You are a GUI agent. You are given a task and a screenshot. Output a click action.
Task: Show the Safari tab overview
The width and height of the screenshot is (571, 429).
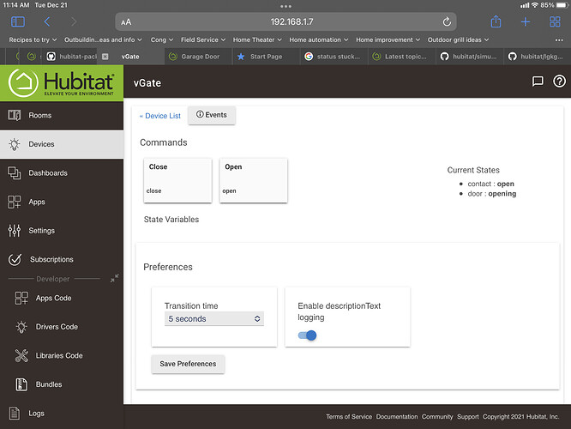[555, 21]
